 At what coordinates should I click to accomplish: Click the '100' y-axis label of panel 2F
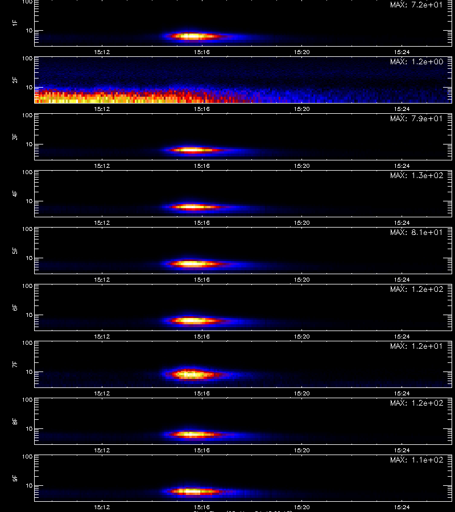click(x=27, y=59)
